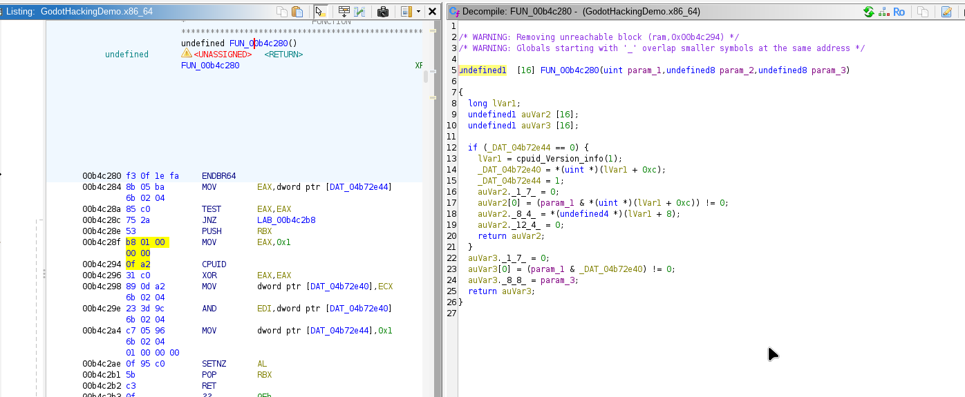The image size is (965, 397).
Task: Close the Listing panel with X
Action: [x=432, y=12]
